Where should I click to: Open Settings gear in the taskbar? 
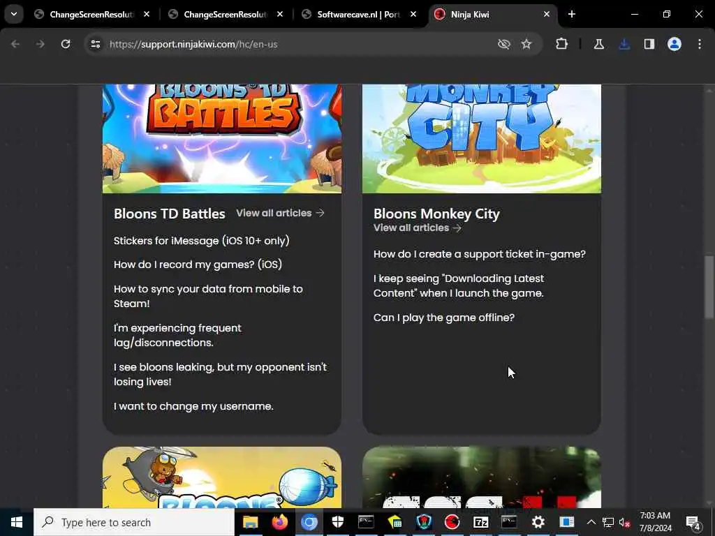pos(538,522)
